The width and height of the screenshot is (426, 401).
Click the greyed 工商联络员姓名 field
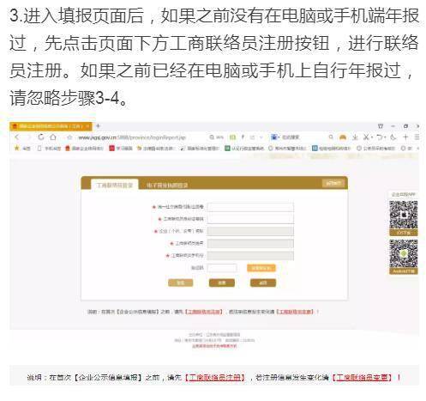(x=250, y=243)
